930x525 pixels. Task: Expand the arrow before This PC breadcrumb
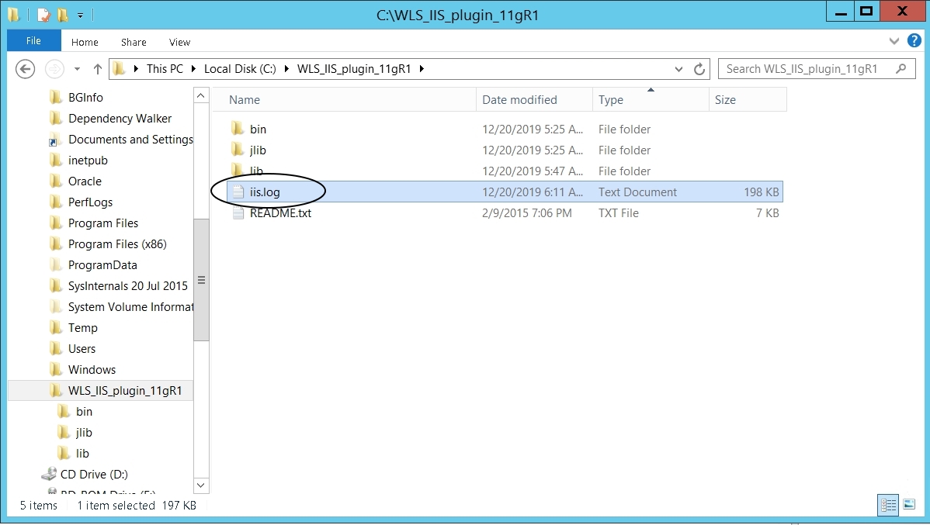(x=136, y=69)
